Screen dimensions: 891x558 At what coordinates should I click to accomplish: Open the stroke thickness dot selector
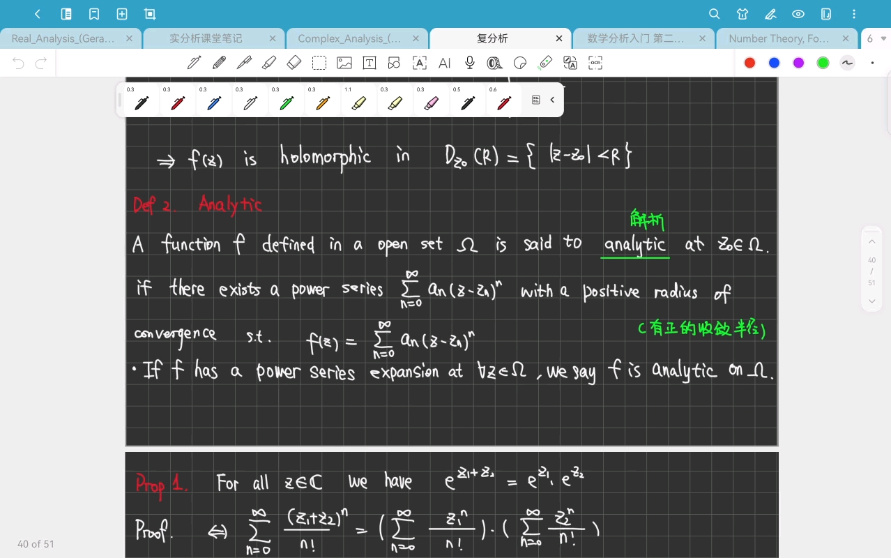point(872,63)
